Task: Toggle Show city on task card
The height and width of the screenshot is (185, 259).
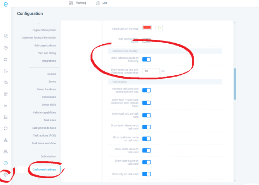Action: (x=147, y=174)
